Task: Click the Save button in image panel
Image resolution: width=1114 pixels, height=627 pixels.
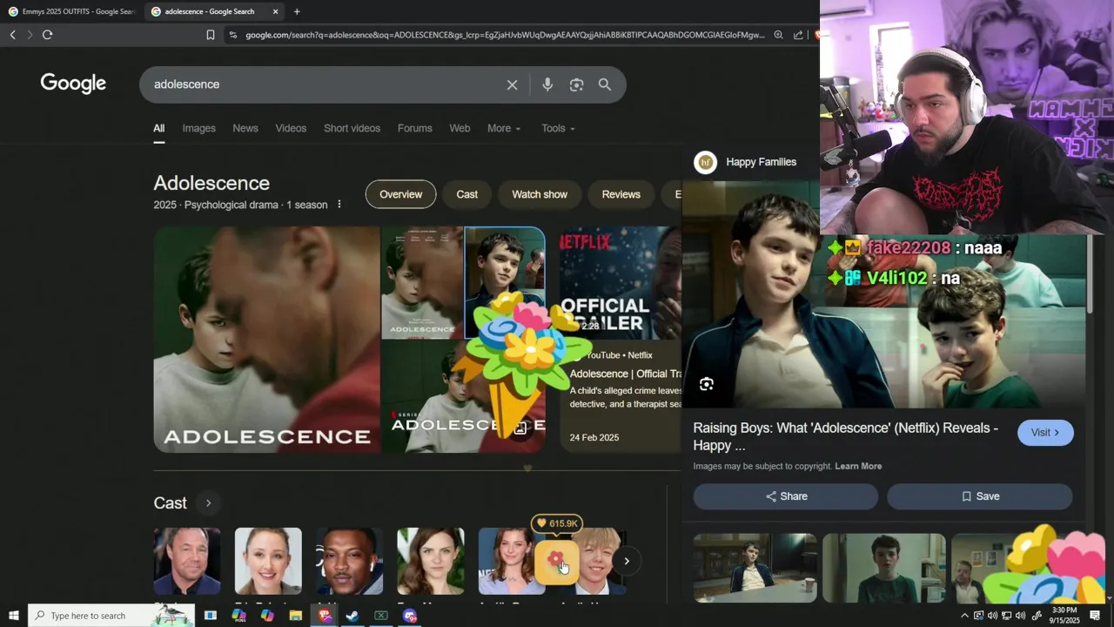Action: tap(979, 496)
